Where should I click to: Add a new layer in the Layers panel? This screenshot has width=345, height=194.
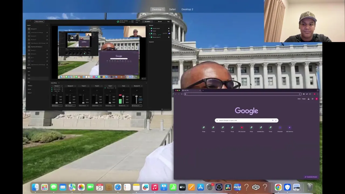[47, 25]
